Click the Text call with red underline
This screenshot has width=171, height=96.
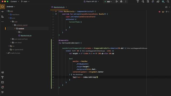pos(74,77)
